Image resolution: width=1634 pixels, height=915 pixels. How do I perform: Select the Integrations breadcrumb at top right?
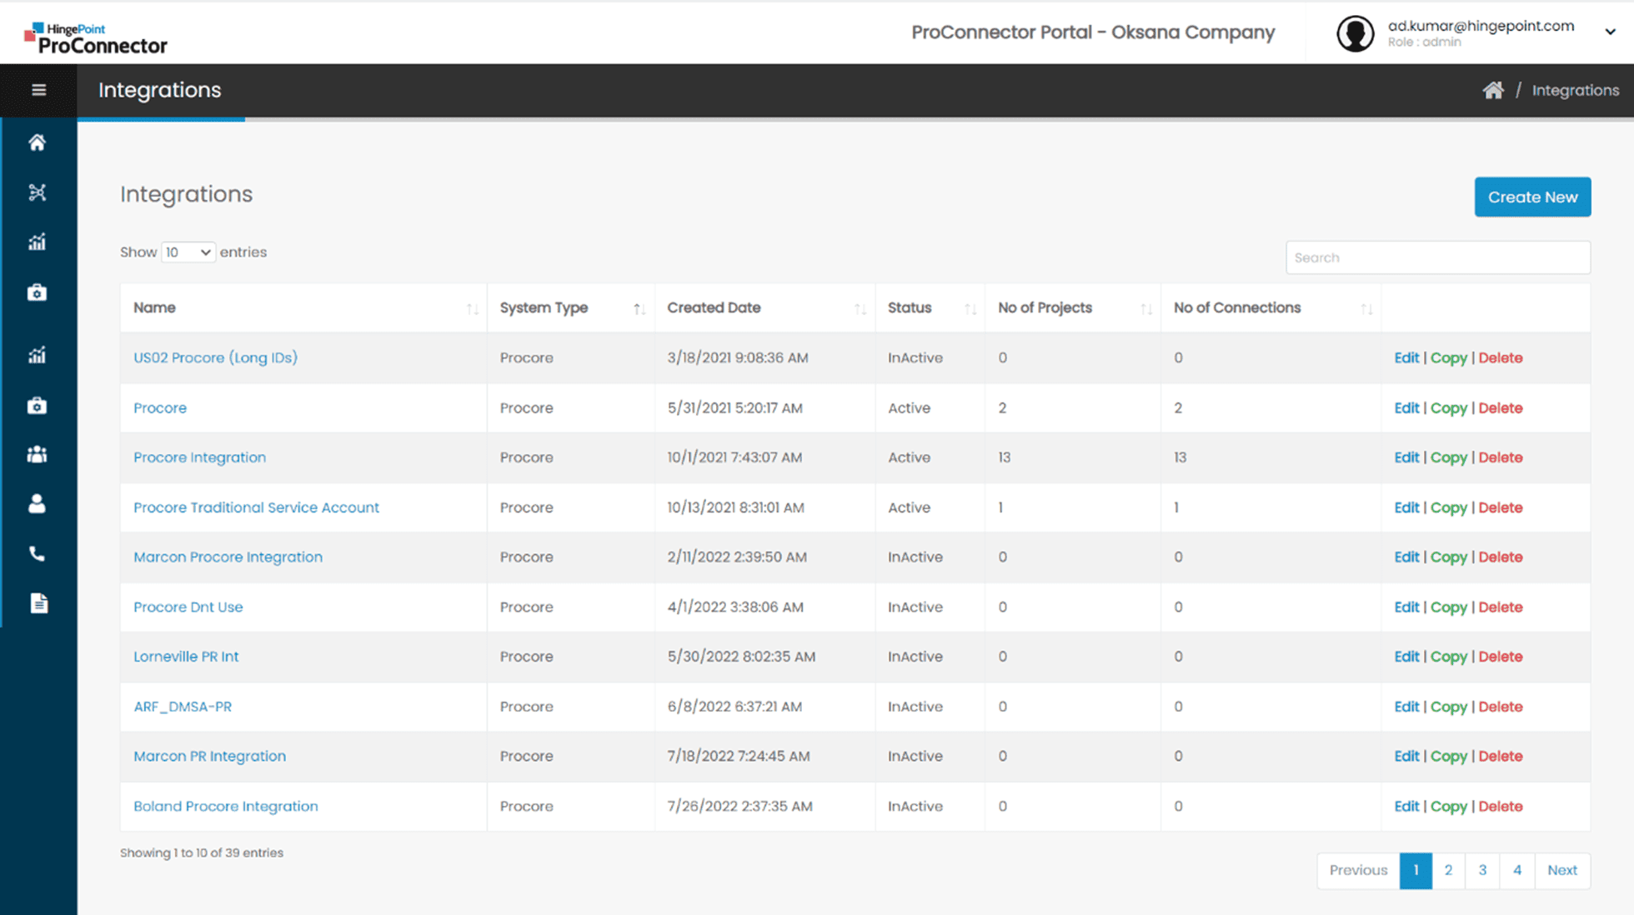(x=1575, y=90)
